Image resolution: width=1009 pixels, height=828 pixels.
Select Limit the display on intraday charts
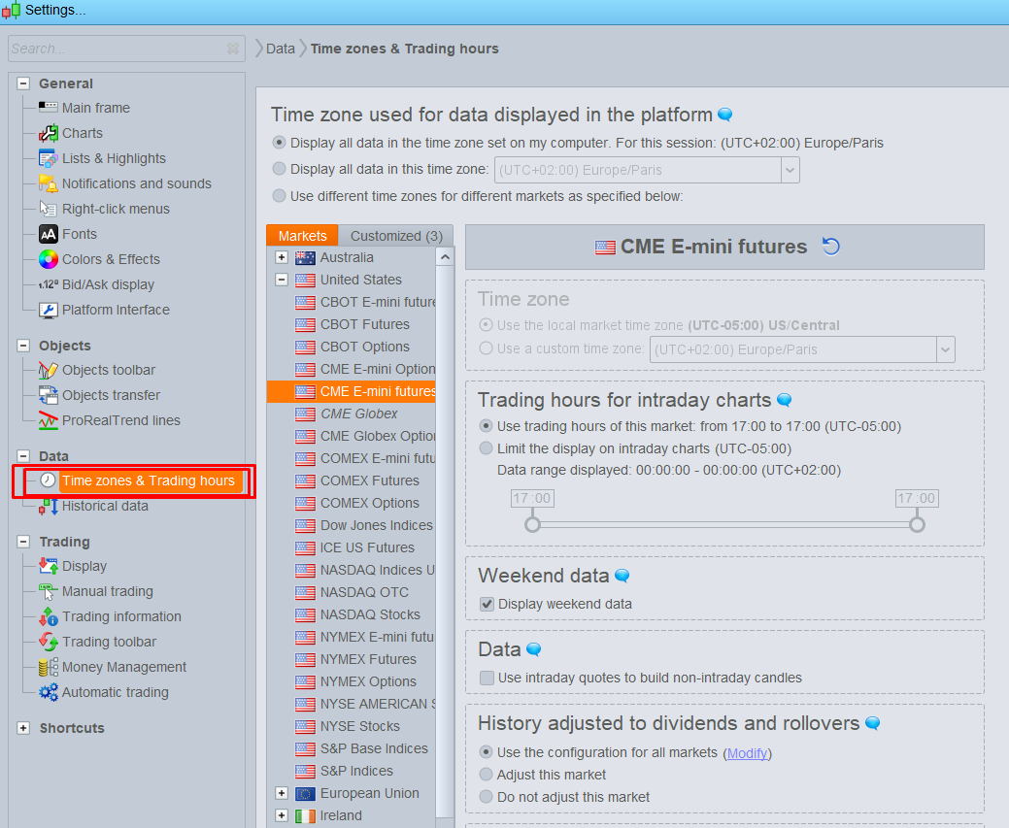[486, 447]
